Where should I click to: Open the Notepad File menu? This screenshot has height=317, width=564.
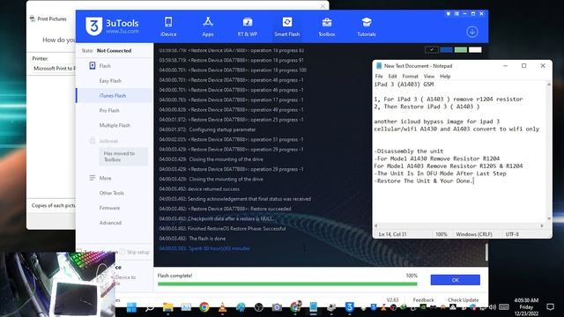pyautogui.click(x=379, y=77)
